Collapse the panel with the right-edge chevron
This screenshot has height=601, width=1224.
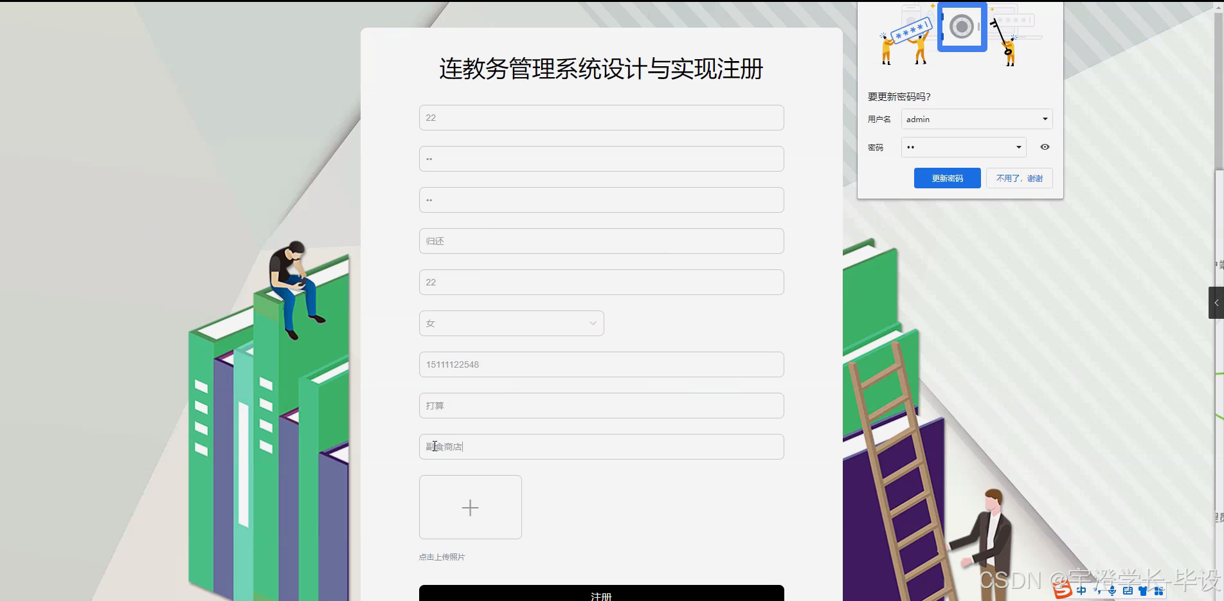(x=1217, y=303)
